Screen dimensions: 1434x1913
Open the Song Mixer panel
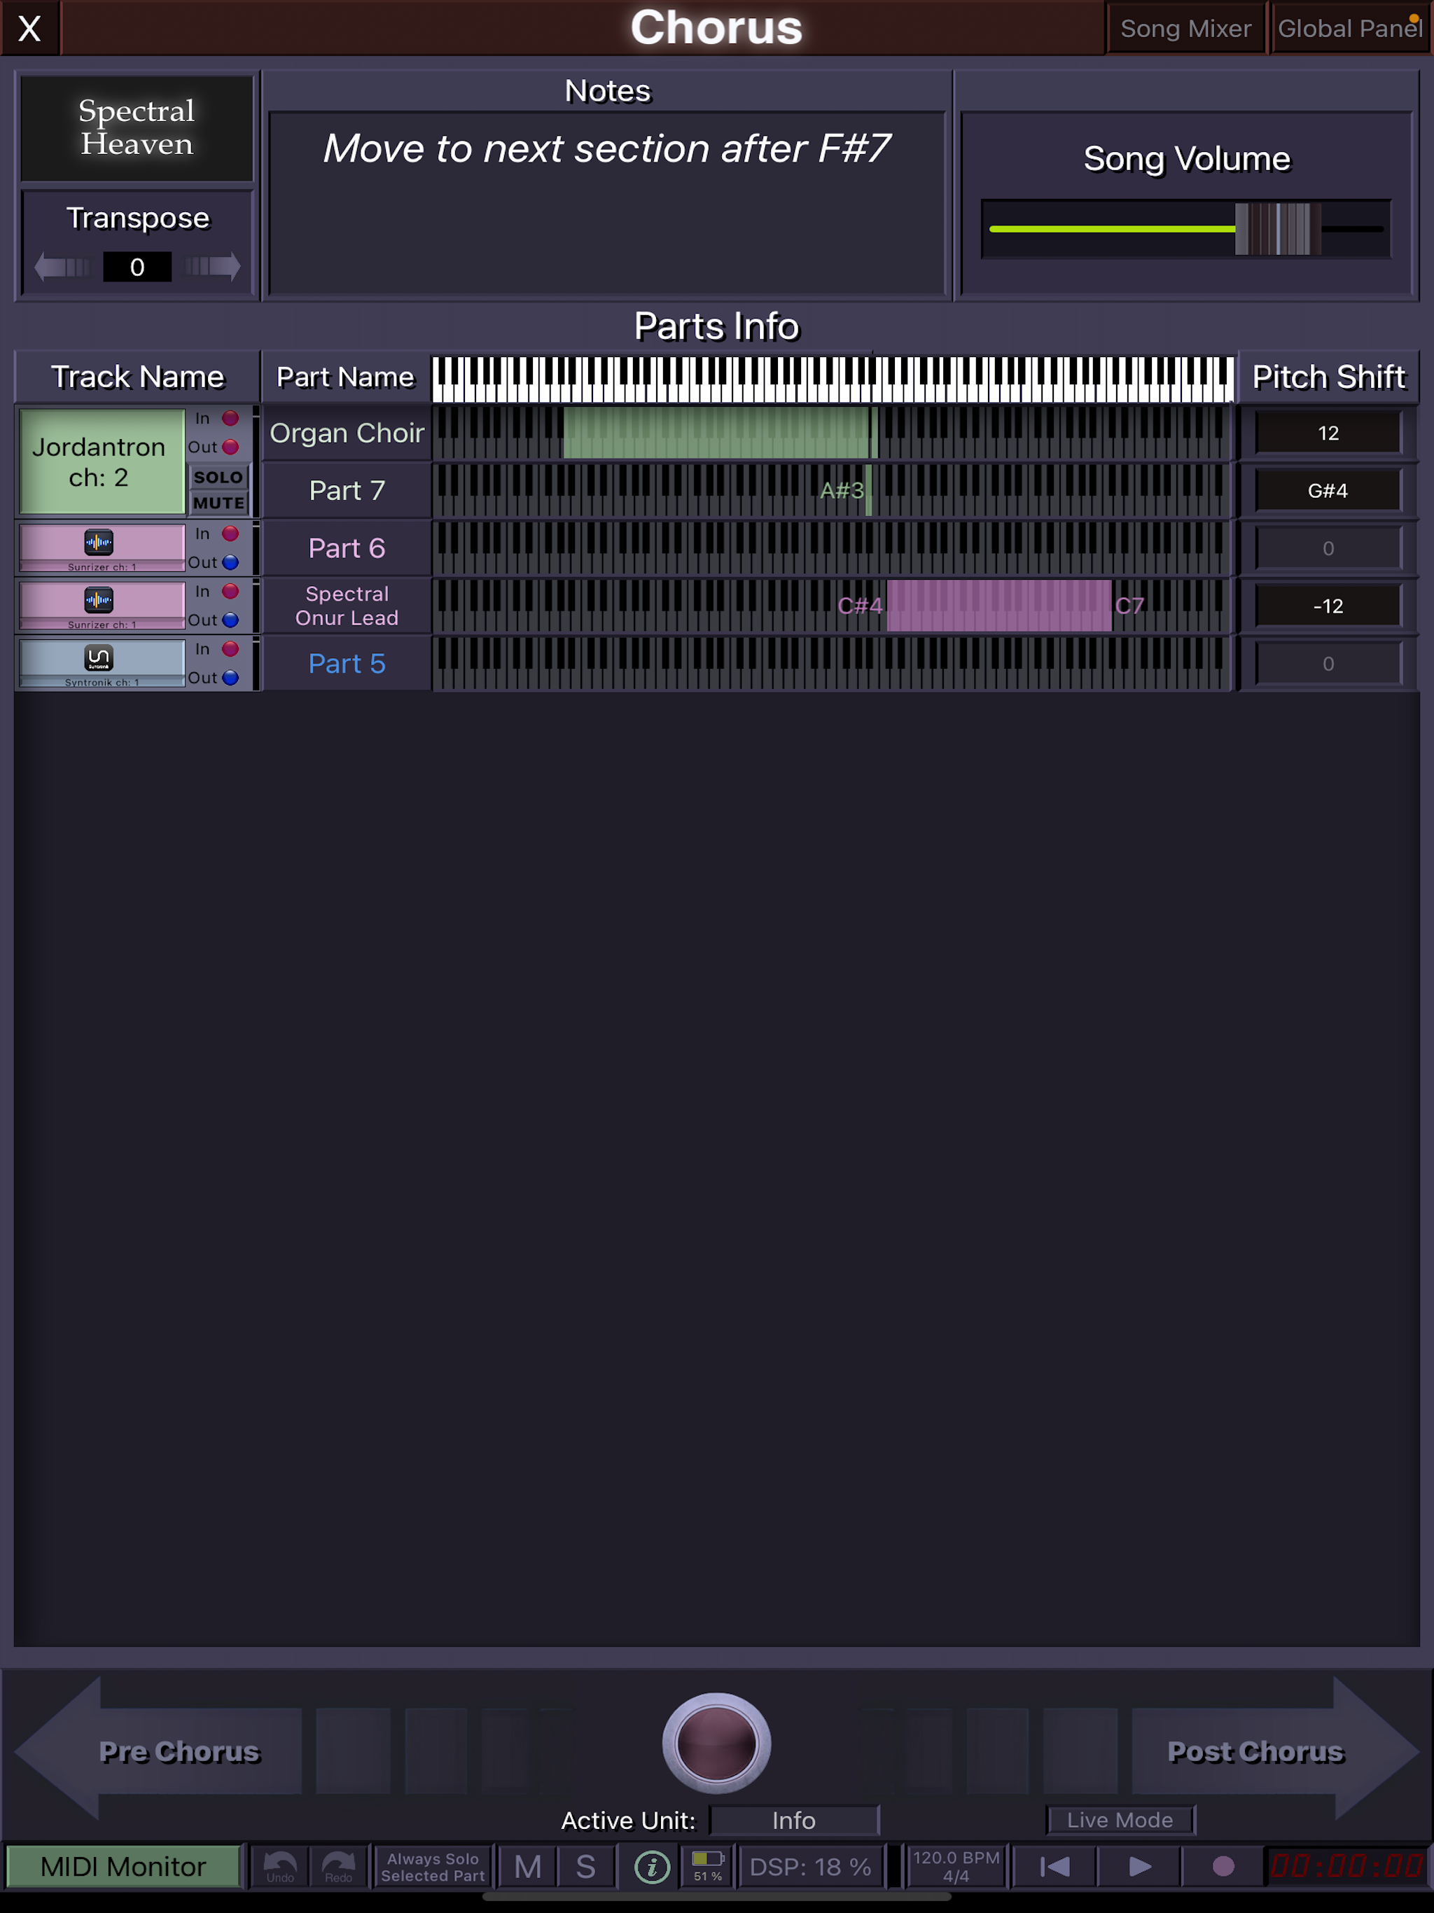coord(1185,28)
